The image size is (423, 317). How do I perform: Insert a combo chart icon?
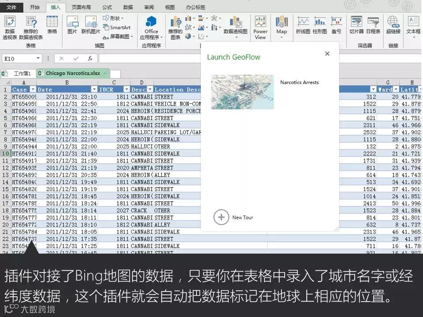pyautogui.click(x=215, y=27)
